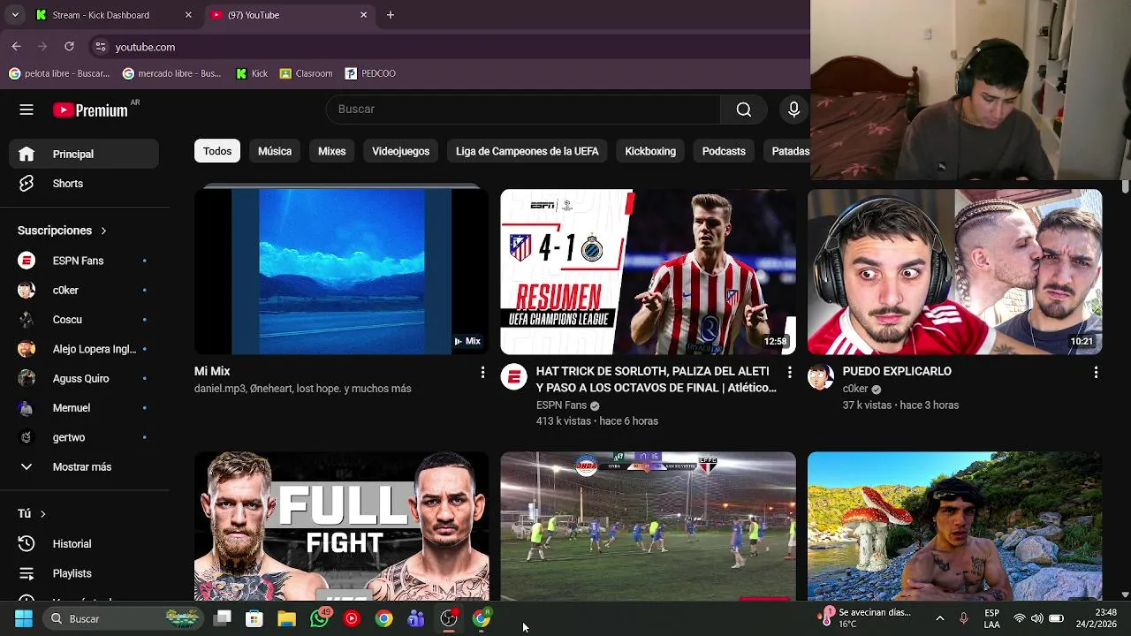
Task: Open the tab search dropdown arrow
Action: point(14,15)
